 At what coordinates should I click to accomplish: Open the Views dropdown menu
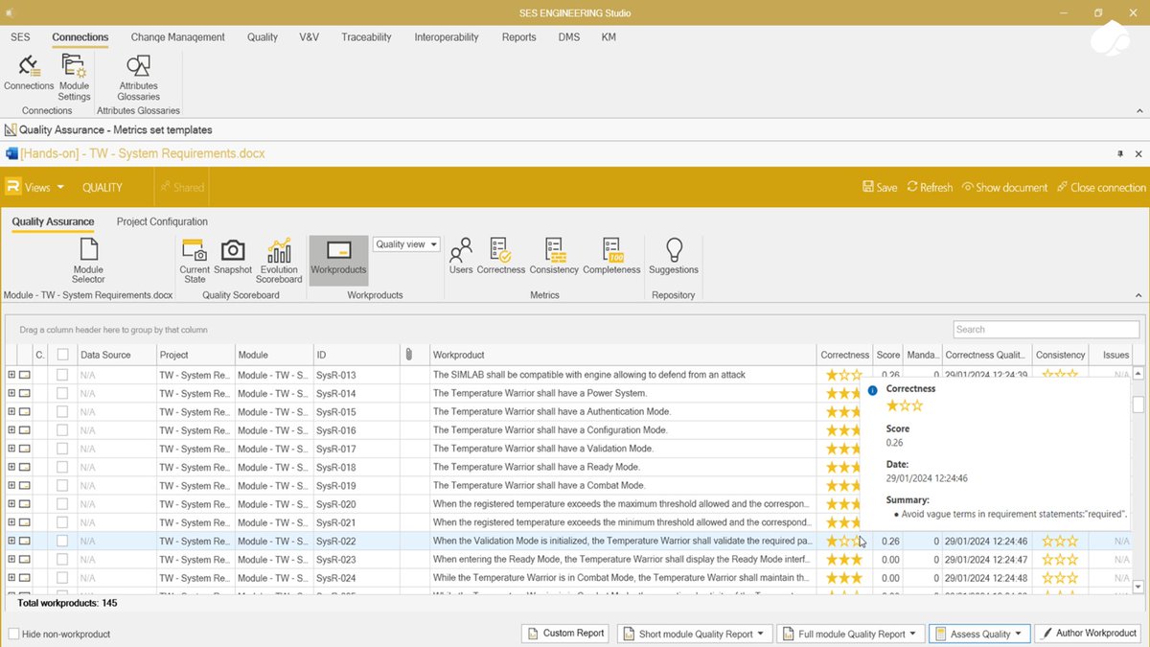point(44,187)
